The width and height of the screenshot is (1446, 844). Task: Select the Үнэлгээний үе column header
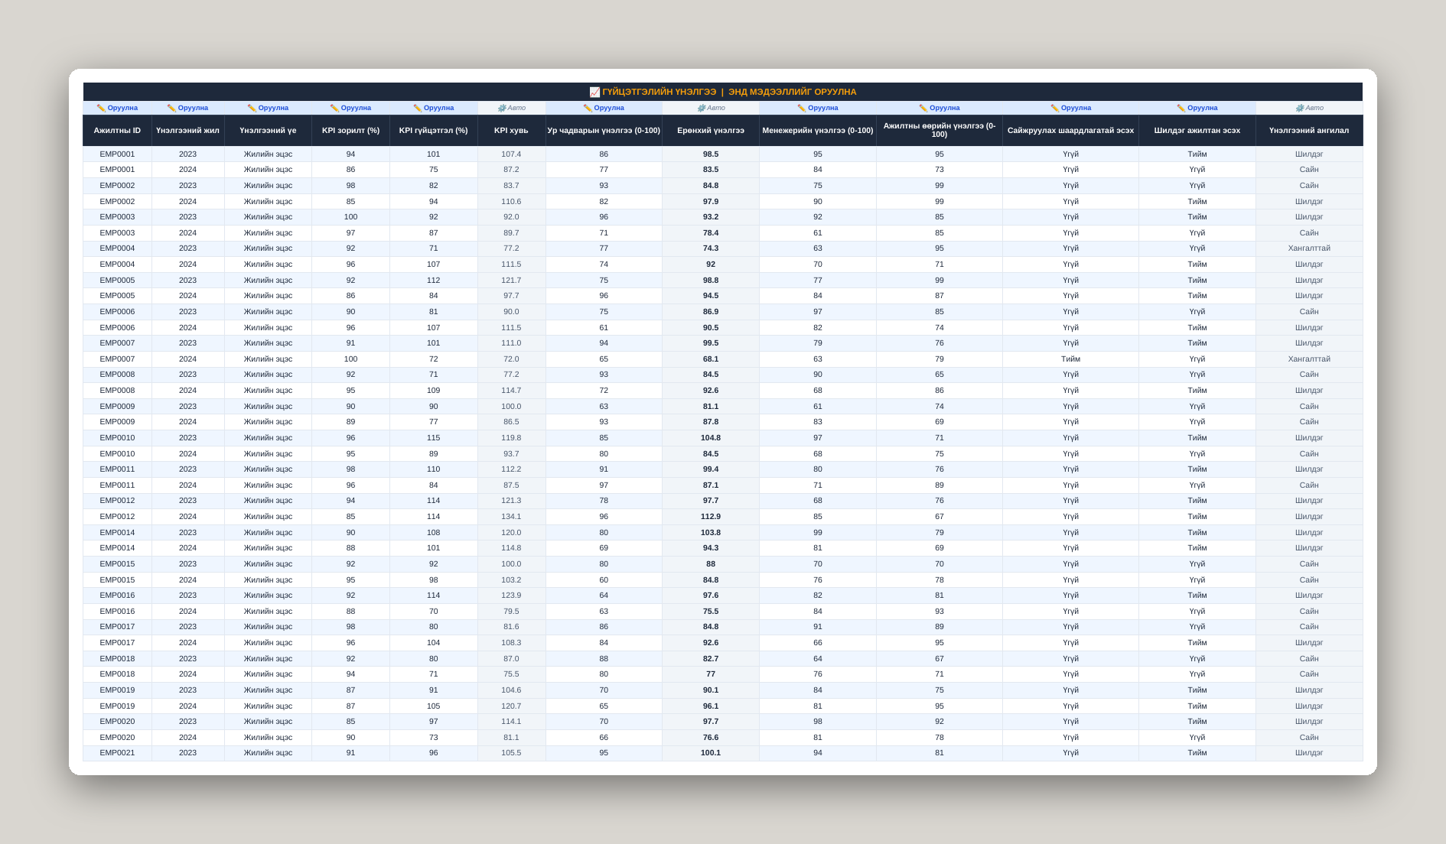(x=268, y=131)
